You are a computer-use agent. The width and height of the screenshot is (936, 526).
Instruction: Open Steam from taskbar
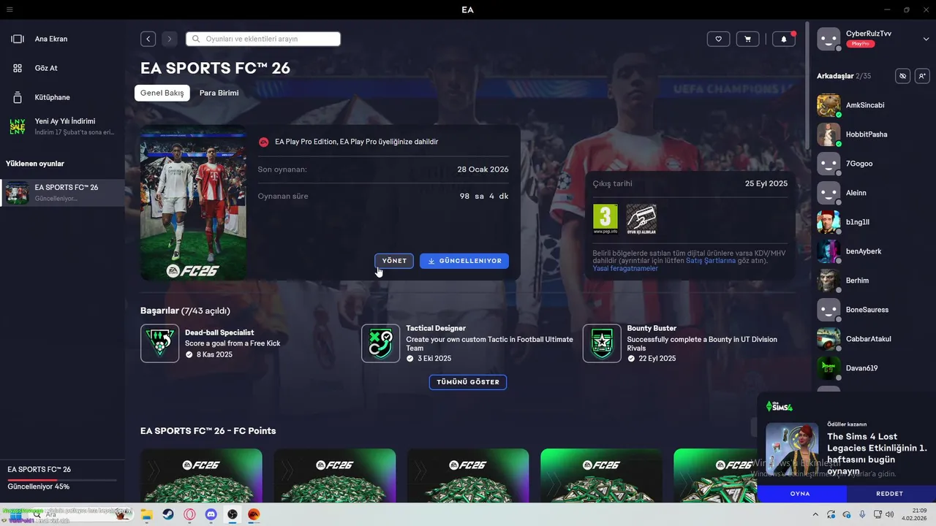coord(167,514)
